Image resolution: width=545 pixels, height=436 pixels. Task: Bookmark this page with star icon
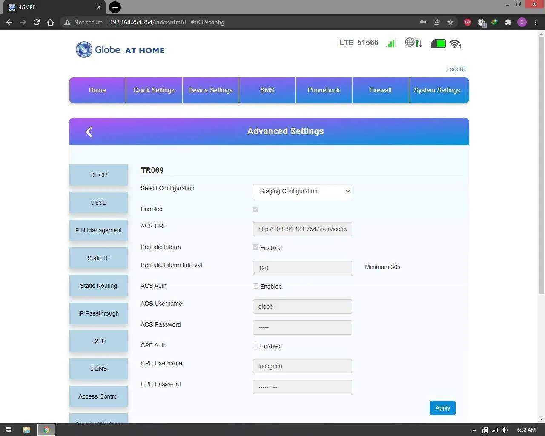pos(450,22)
